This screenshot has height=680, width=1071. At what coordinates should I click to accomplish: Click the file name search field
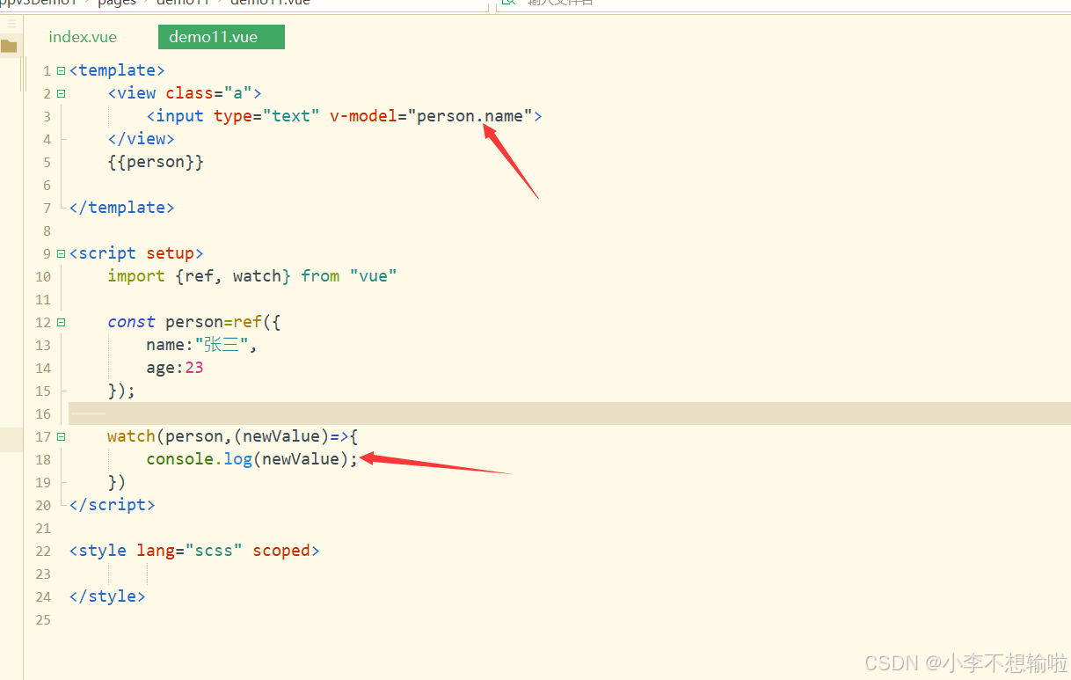tap(783, 3)
